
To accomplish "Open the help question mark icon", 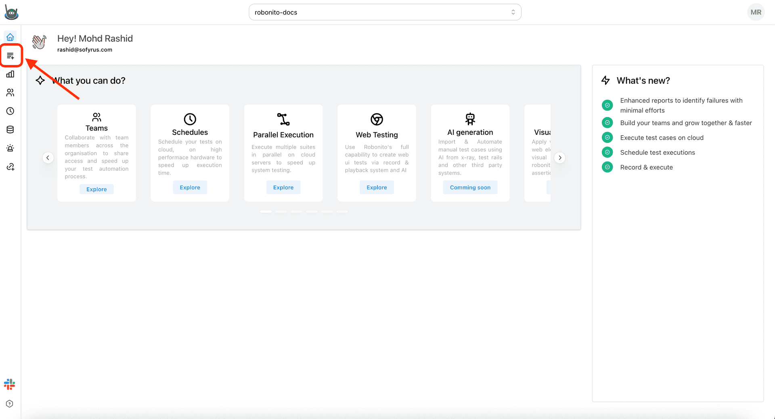I will [x=10, y=404].
